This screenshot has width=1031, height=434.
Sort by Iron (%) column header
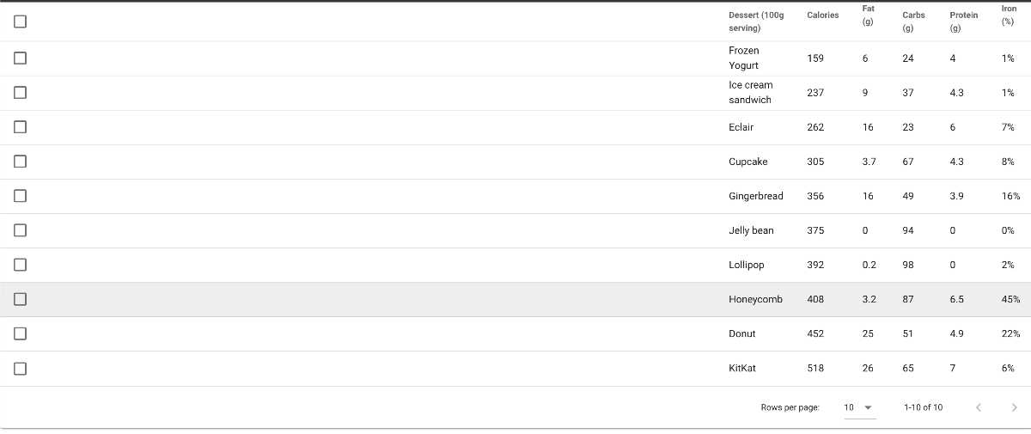(1010, 15)
